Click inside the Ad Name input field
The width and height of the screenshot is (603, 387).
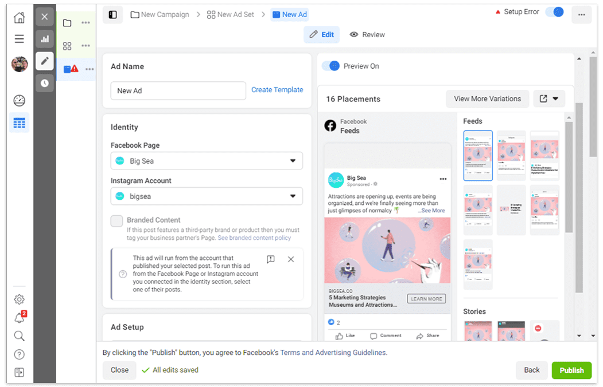tap(178, 90)
